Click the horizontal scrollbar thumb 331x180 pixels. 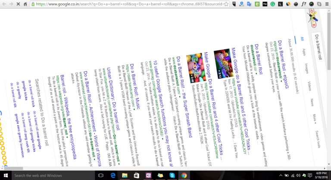point(13,168)
